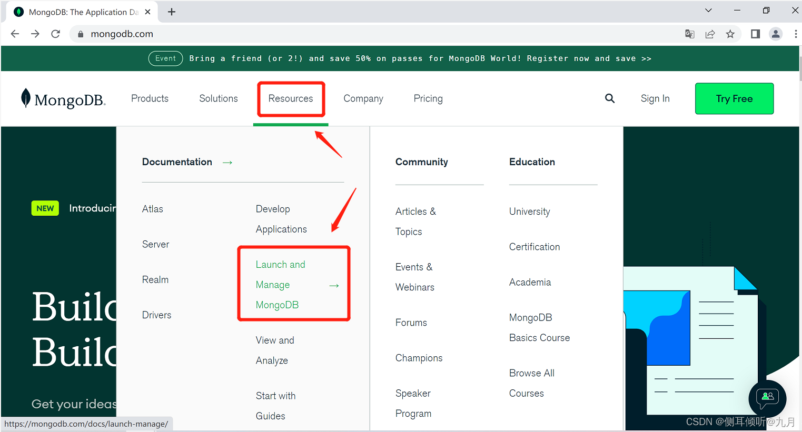
Task: Go to the Pricing page
Action: (x=428, y=98)
